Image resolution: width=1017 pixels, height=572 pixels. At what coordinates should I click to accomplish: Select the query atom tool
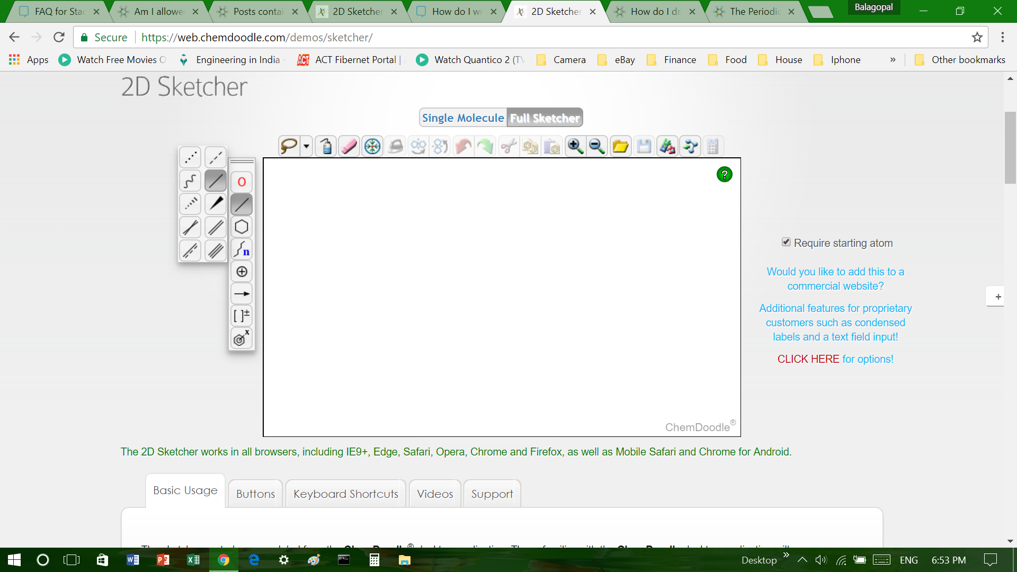[x=242, y=338]
